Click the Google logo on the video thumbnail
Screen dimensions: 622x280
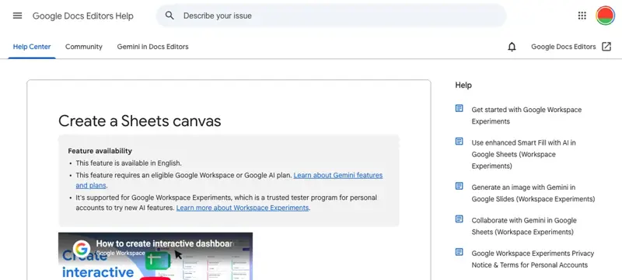pos(82,249)
